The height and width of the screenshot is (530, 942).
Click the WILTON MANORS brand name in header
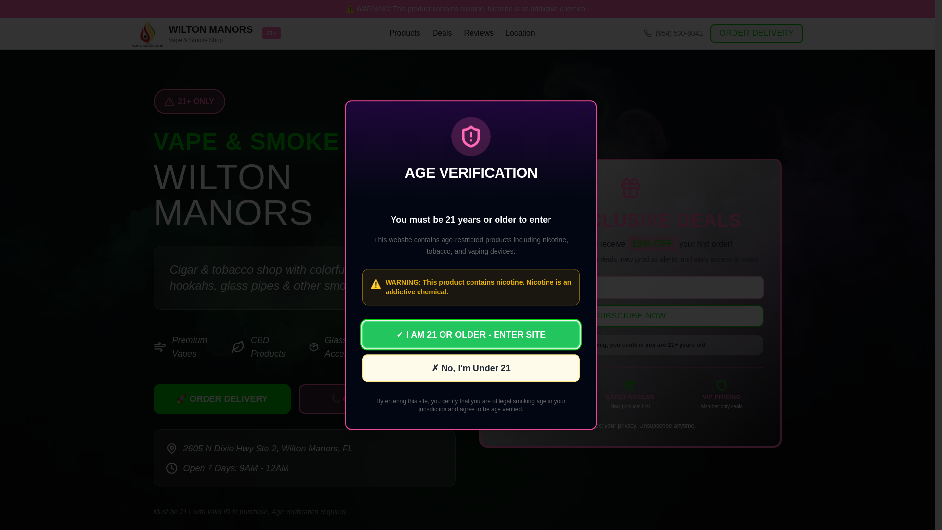(x=210, y=29)
